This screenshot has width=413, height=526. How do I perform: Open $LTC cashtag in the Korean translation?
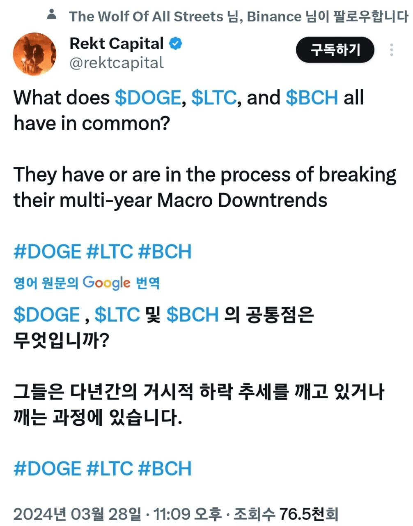[117, 315]
